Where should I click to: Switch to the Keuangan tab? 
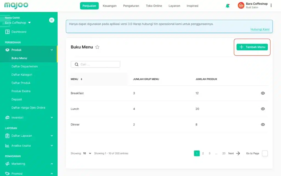(110, 6)
